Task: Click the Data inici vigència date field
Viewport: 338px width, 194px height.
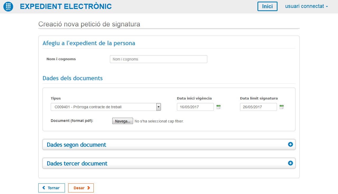Action: pyautogui.click(x=195, y=107)
